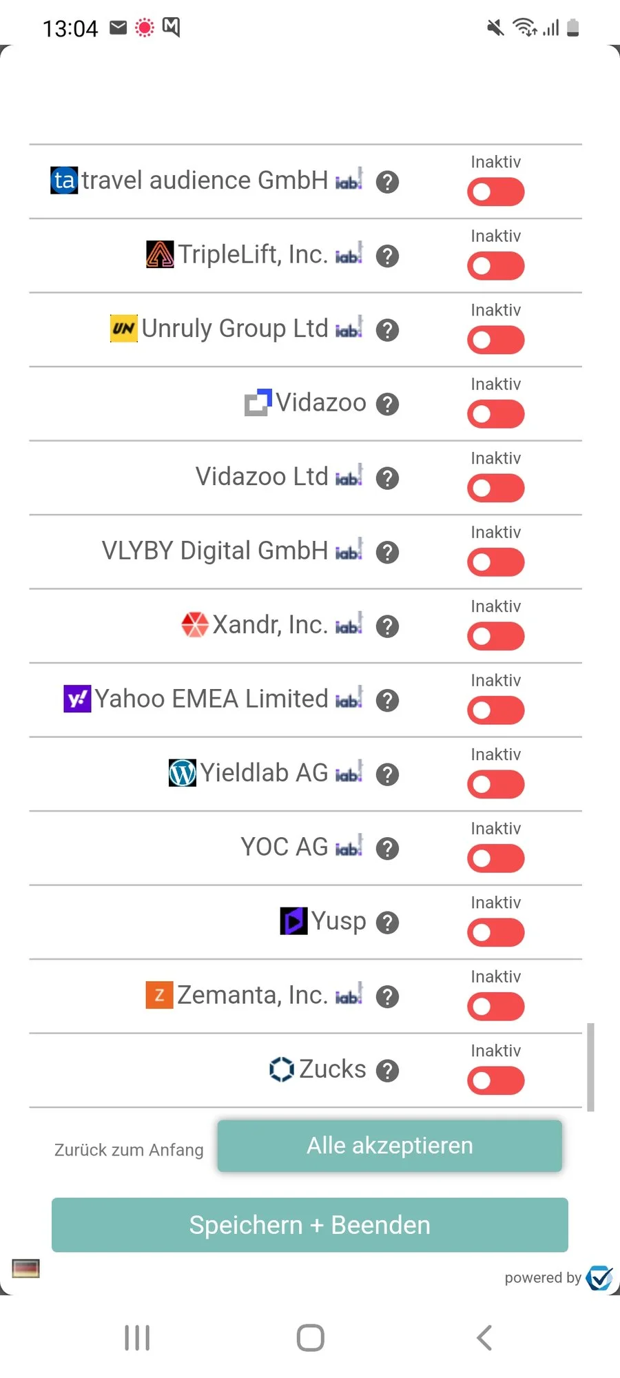Open help icon for travel audience GmbH
Image resolution: width=620 pixels, height=1378 pixels.
click(x=387, y=182)
